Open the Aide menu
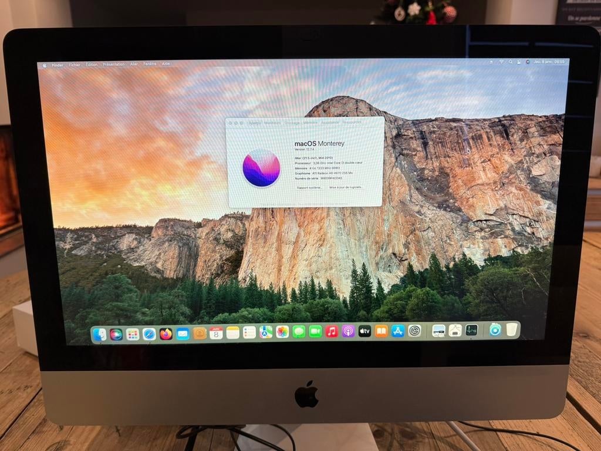The image size is (601, 451). coord(166,63)
